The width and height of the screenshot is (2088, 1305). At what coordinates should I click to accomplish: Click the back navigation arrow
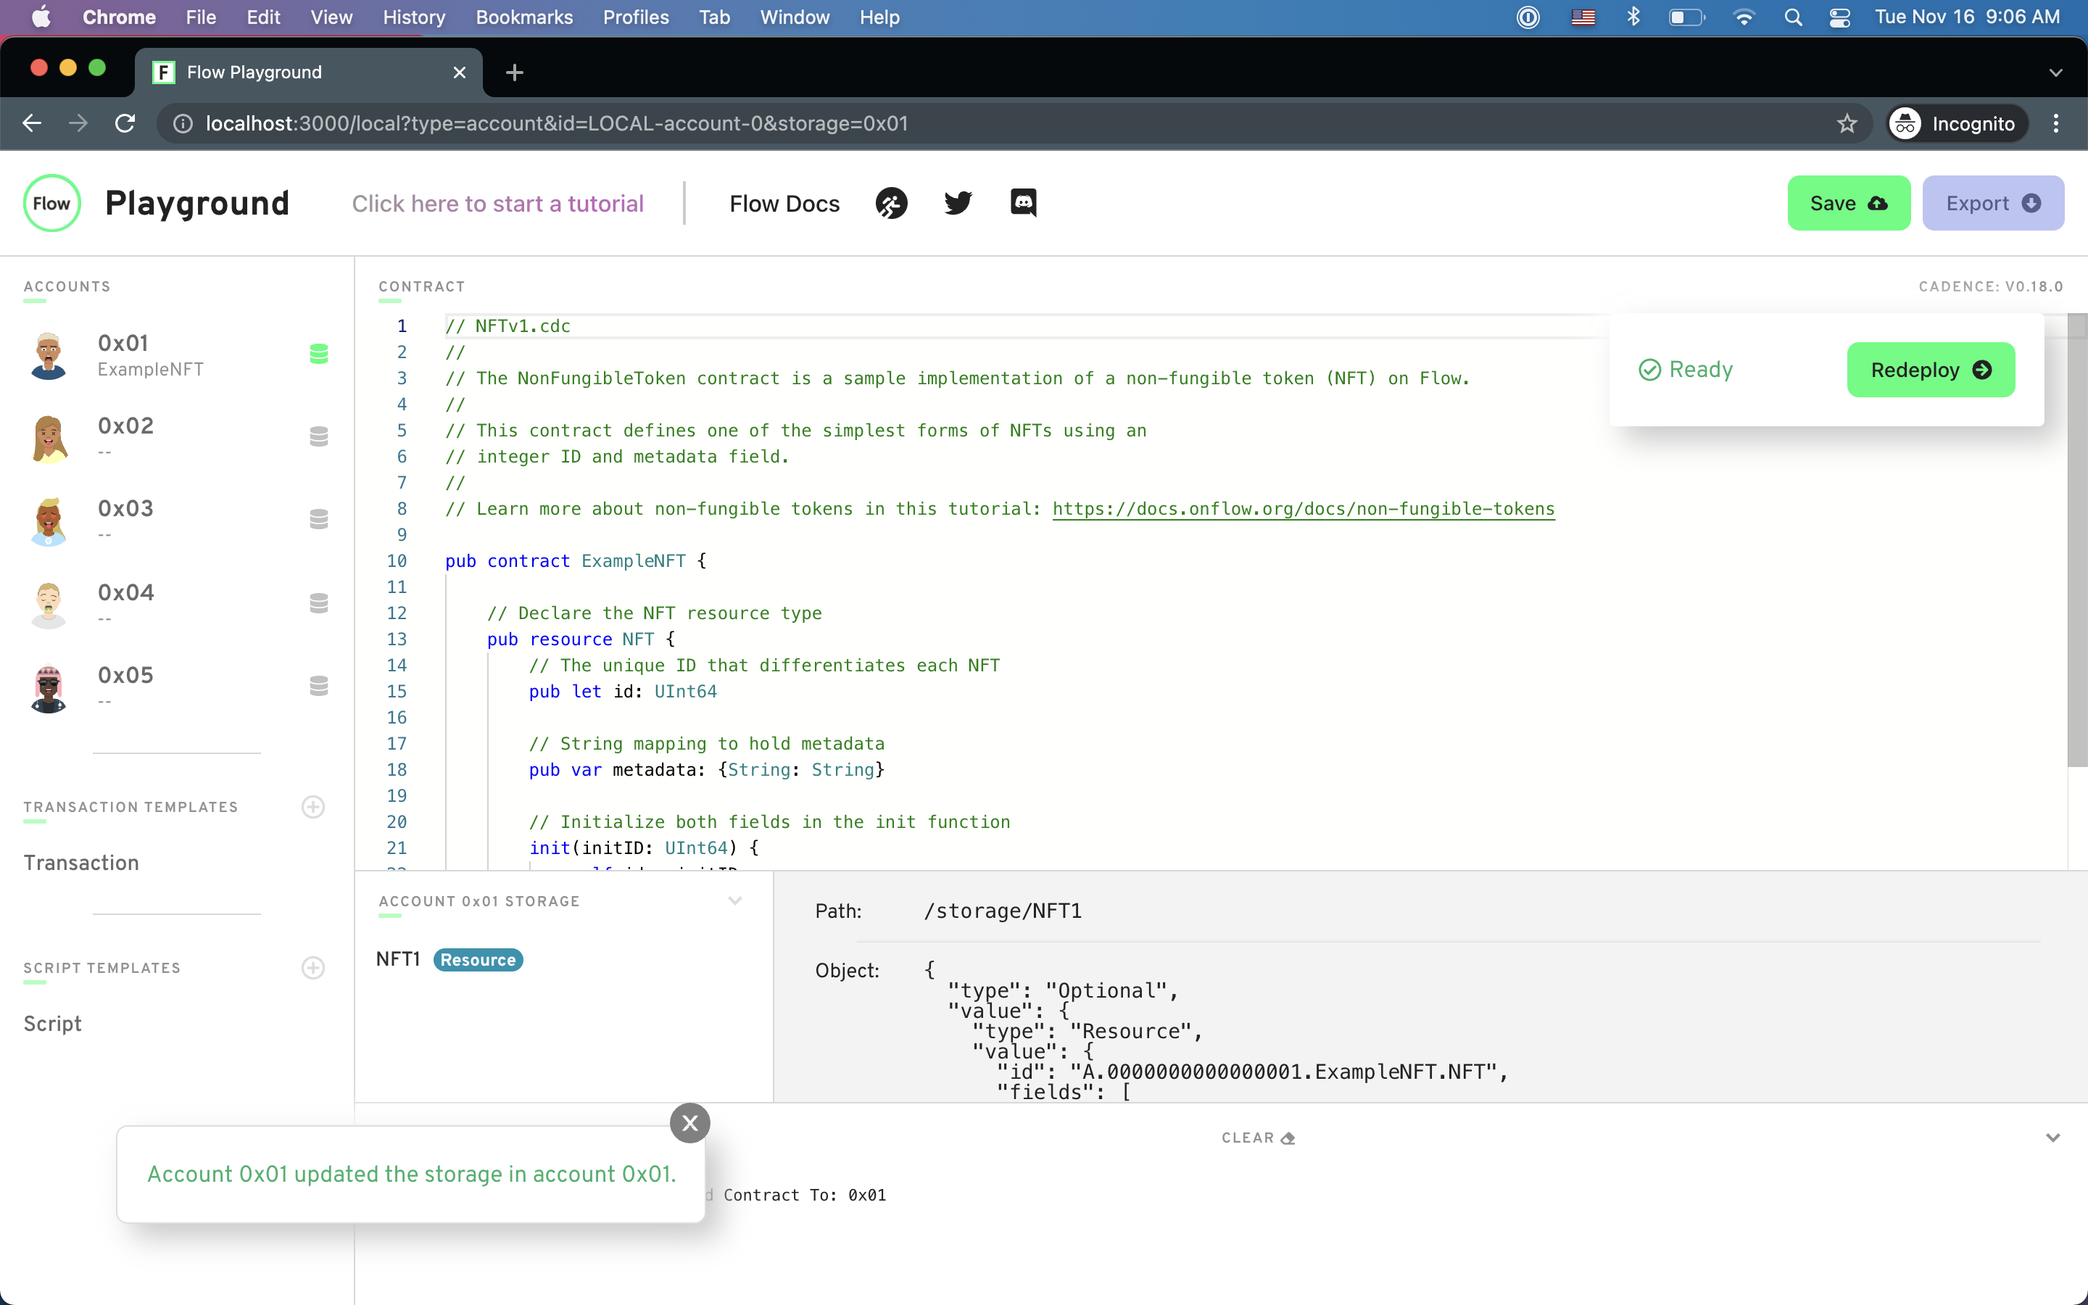pyautogui.click(x=32, y=123)
